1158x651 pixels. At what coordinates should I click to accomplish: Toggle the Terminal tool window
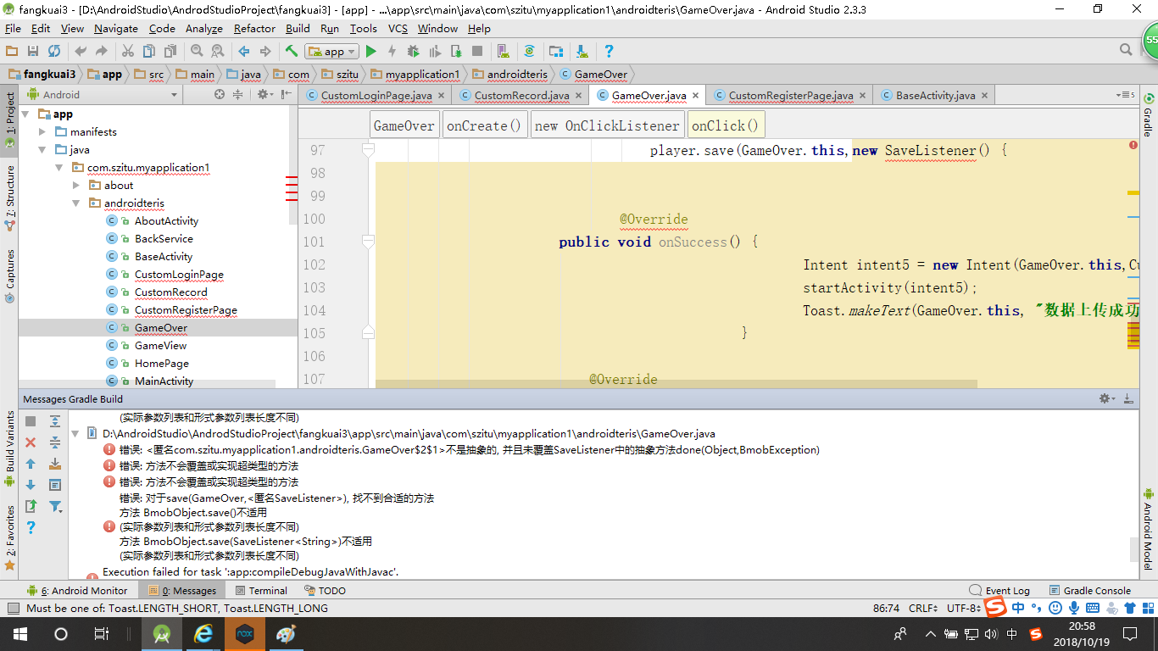(261, 591)
